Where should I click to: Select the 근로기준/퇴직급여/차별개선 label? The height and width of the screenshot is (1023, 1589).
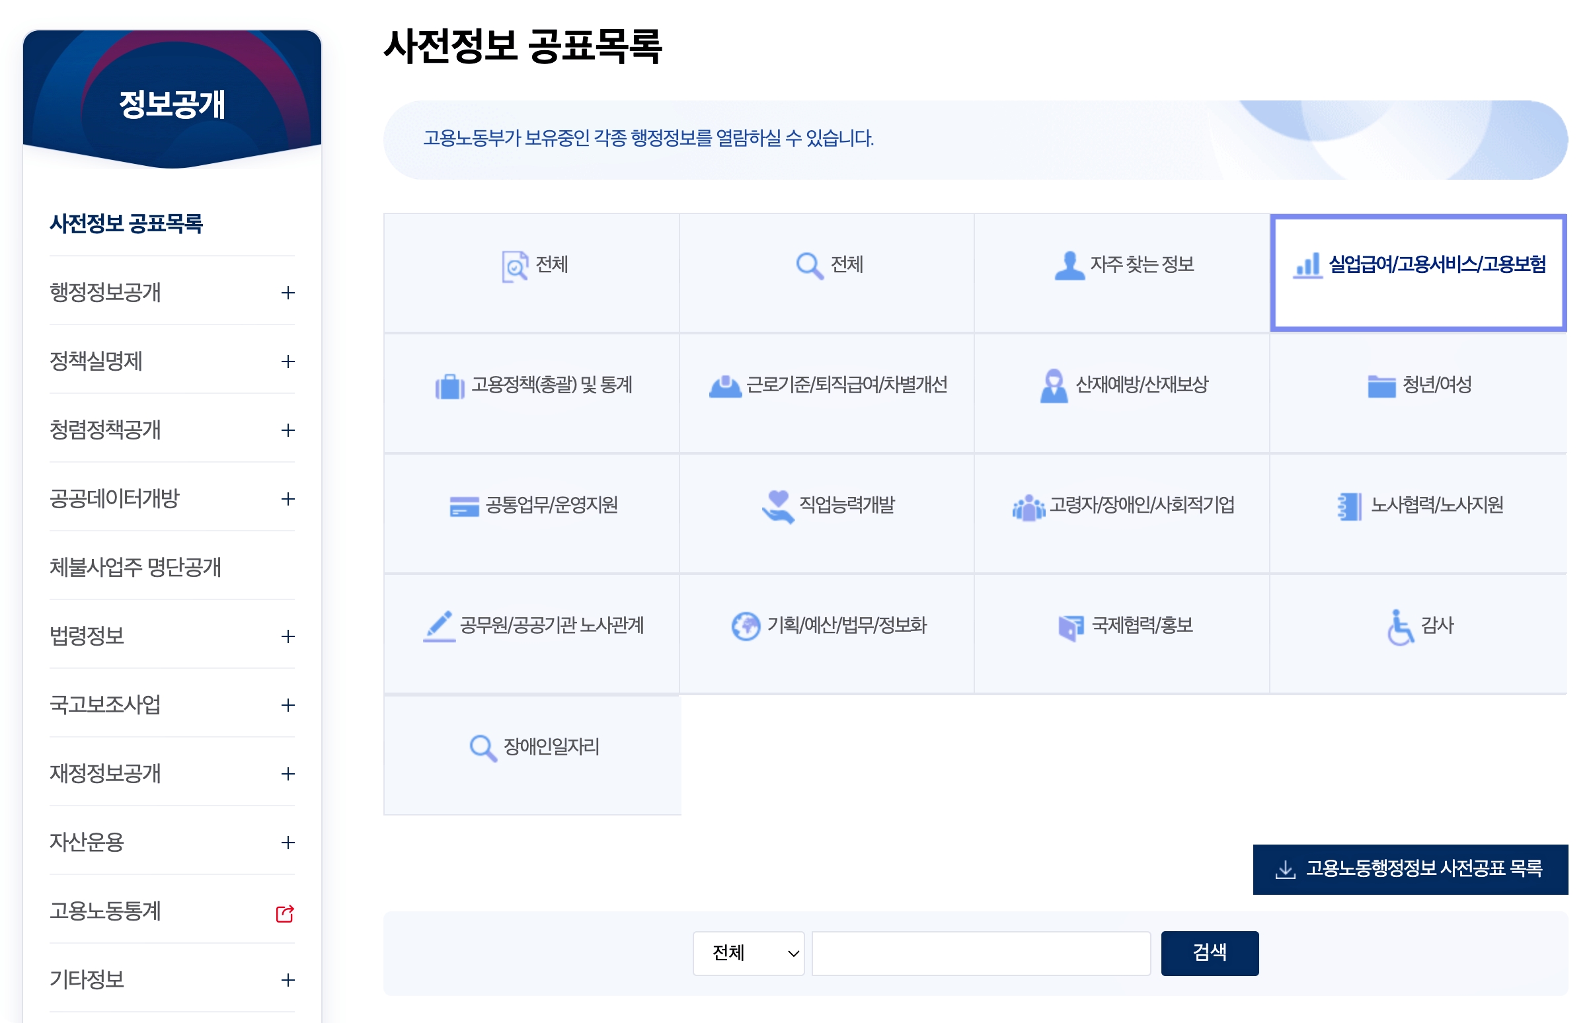coord(846,385)
